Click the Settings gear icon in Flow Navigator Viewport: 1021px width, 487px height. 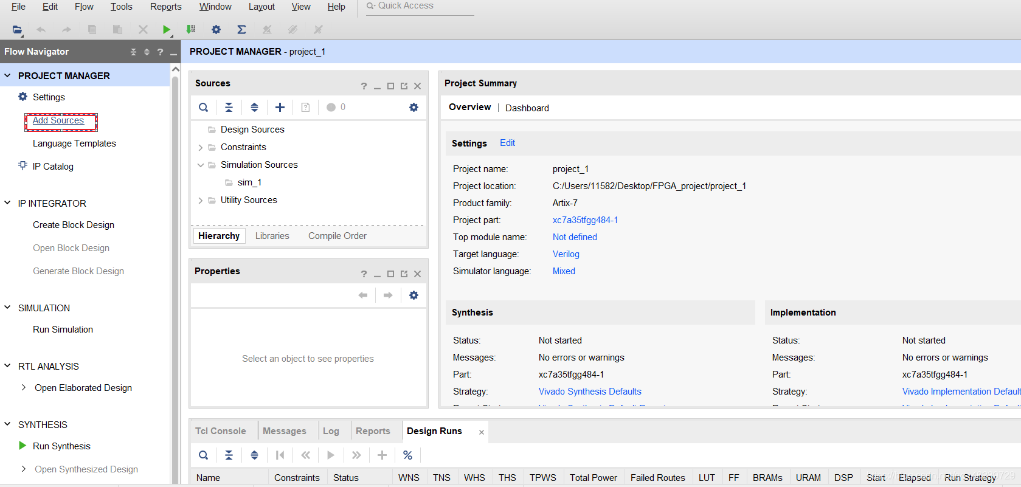pos(23,97)
